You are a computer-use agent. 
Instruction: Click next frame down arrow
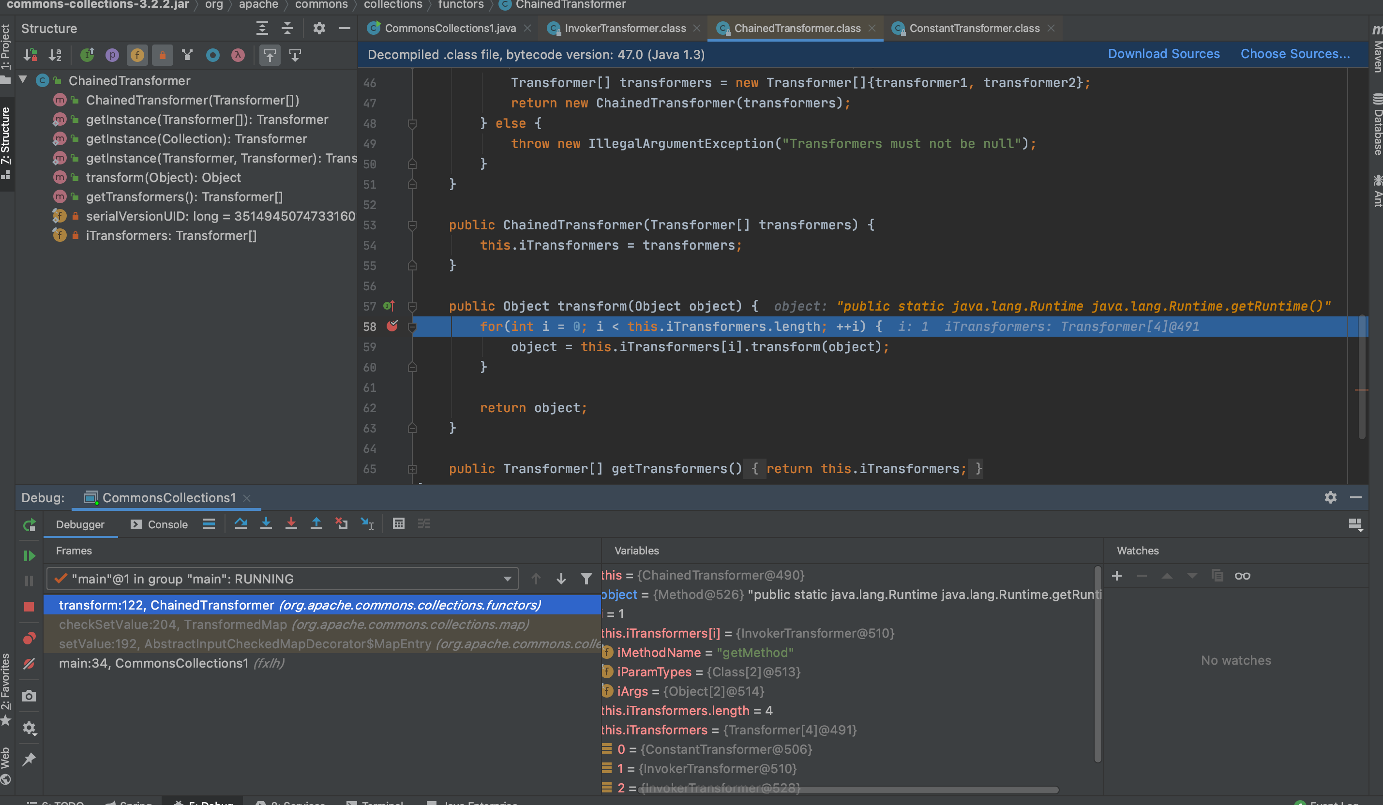click(561, 579)
